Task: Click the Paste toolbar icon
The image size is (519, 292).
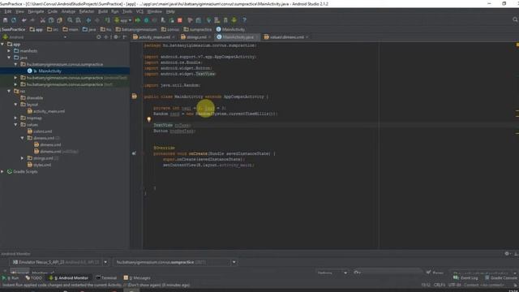Action: 59,20
